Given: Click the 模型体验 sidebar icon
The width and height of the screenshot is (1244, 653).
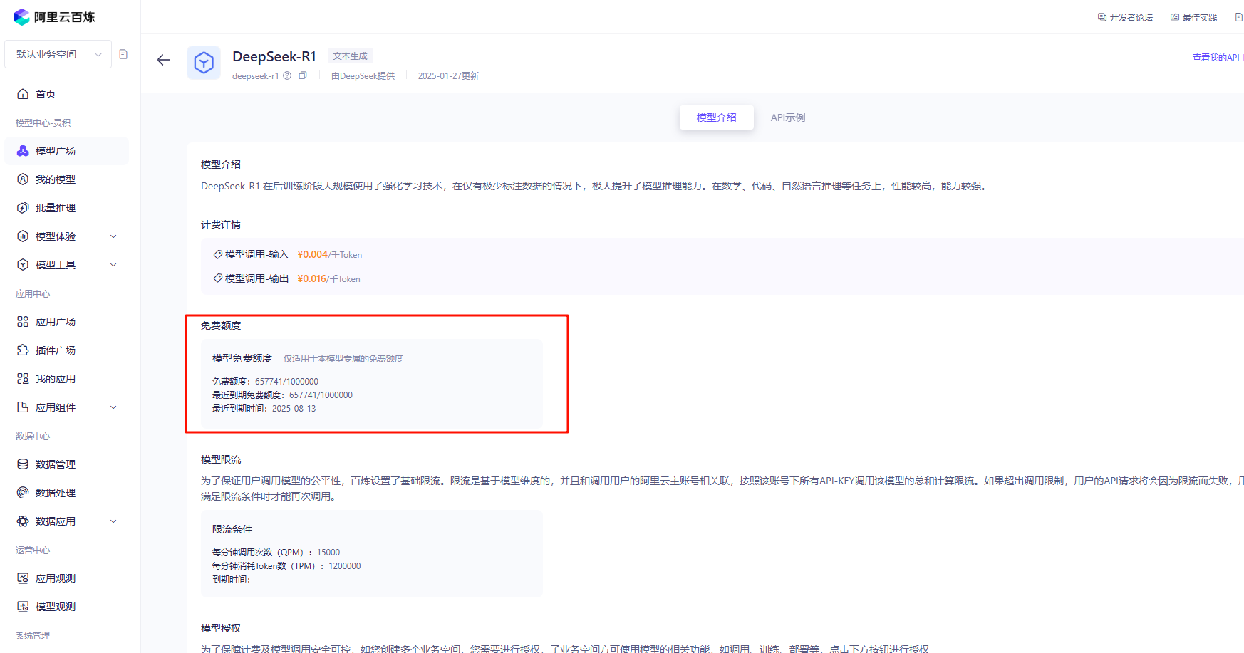Looking at the screenshot, I should coord(23,236).
